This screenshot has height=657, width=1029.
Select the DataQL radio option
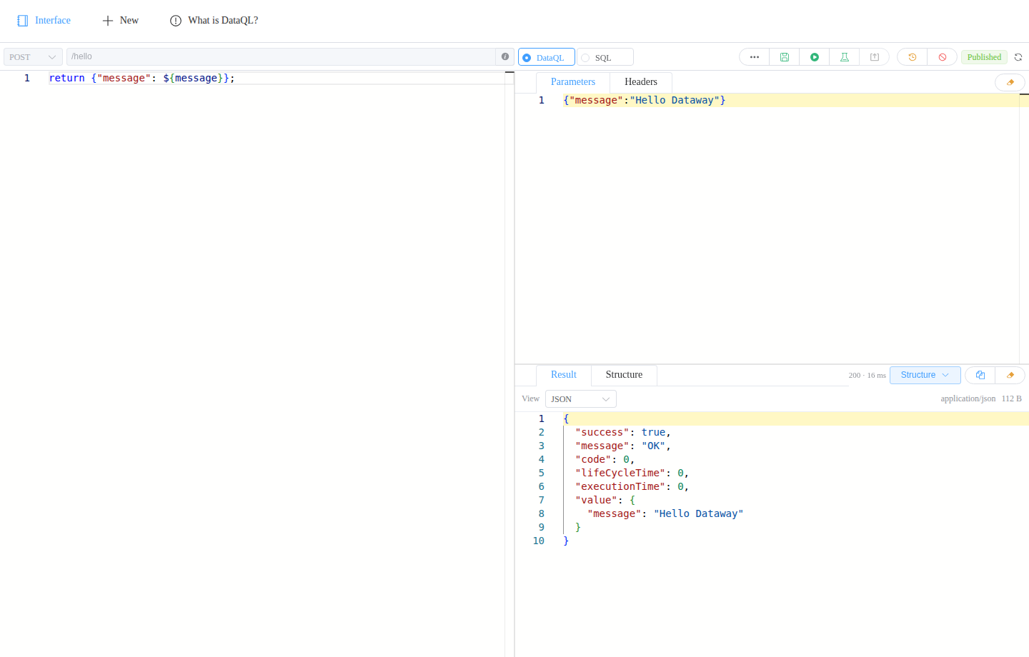[x=547, y=57]
